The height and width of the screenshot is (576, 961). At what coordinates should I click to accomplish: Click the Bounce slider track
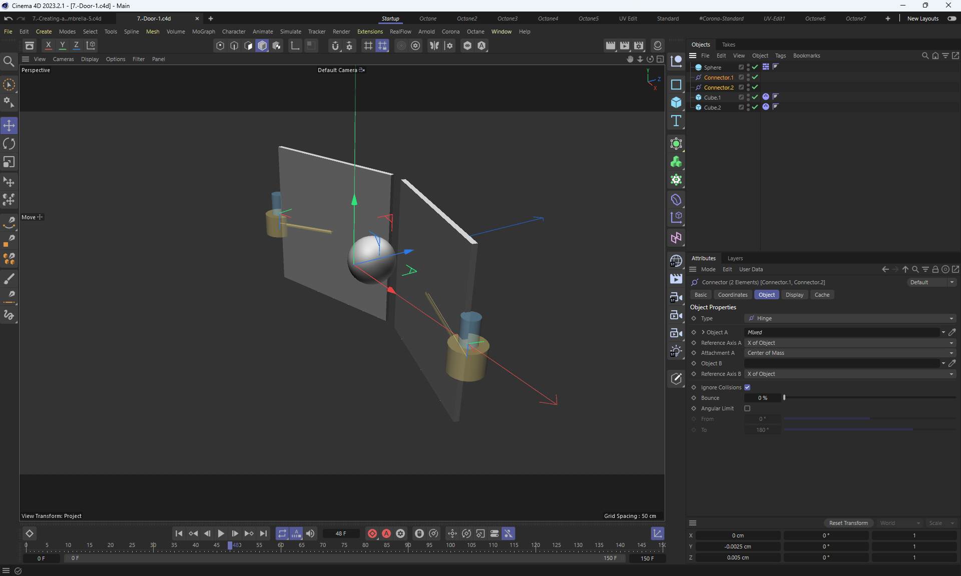[869, 398]
